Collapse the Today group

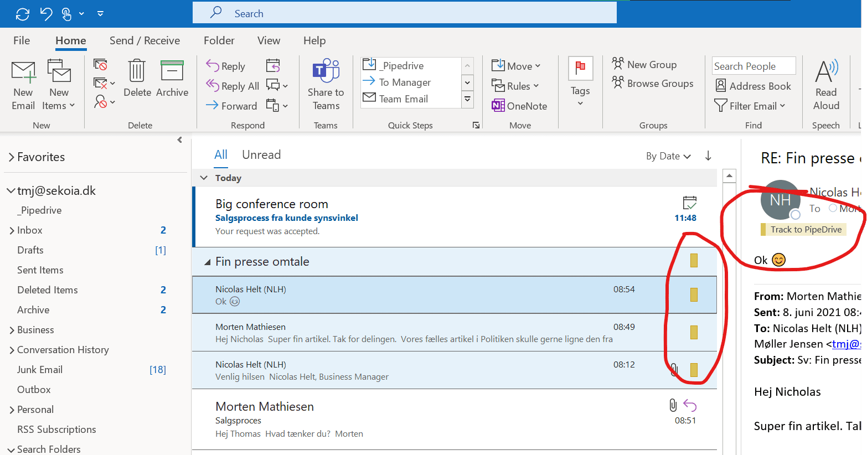click(204, 178)
